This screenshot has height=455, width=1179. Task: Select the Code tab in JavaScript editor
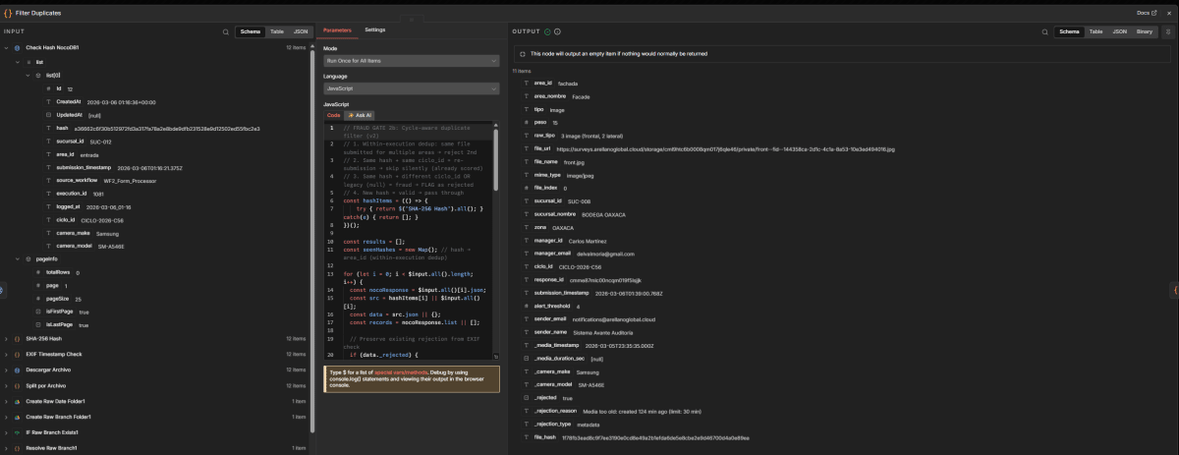tap(333, 115)
